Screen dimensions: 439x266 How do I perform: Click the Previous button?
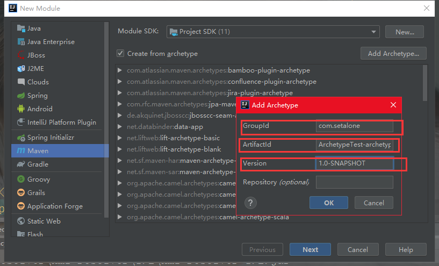[262, 249]
